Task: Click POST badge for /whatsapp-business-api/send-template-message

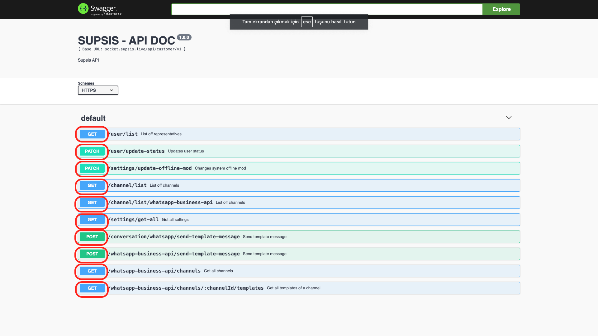Action: point(92,254)
